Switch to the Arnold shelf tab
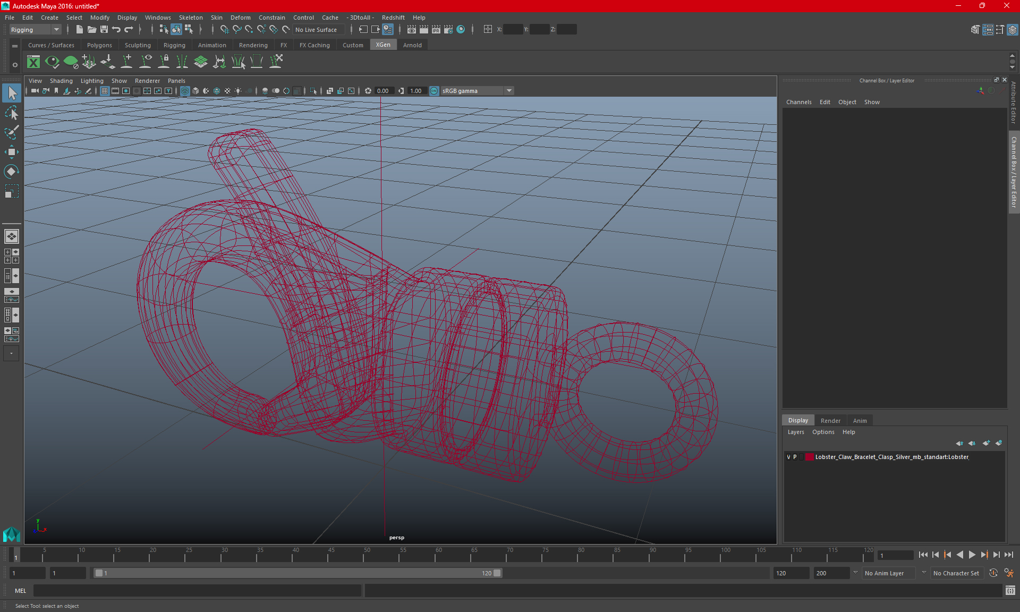Viewport: 1020px width, 612px height. tap(412, 45)
